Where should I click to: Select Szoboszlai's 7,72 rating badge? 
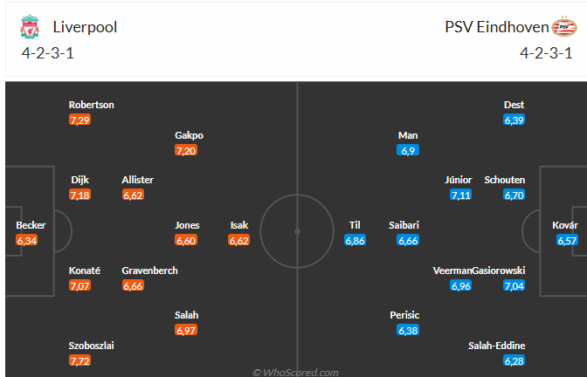79,360
